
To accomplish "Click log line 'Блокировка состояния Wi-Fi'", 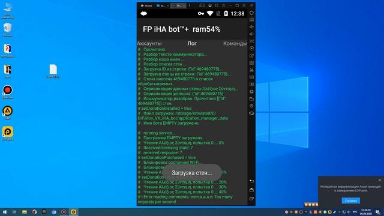I will click(x=169, y=163).
